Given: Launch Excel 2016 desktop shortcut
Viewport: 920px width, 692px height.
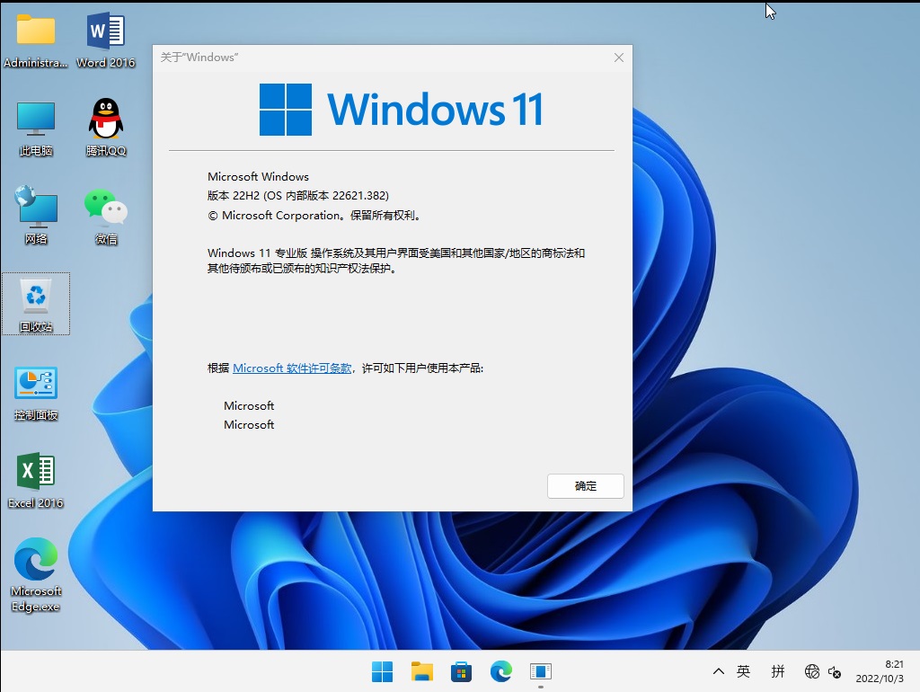Looking at the screenshot, I should click(35, 480).
